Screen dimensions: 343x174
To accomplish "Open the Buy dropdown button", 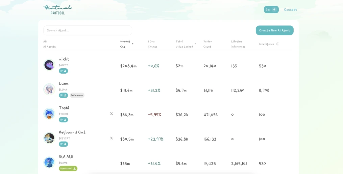I will click(271, 9).
